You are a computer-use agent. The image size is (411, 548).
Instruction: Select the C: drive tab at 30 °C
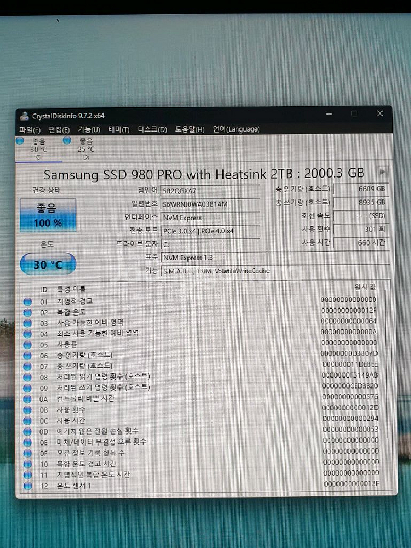(38, 149)
